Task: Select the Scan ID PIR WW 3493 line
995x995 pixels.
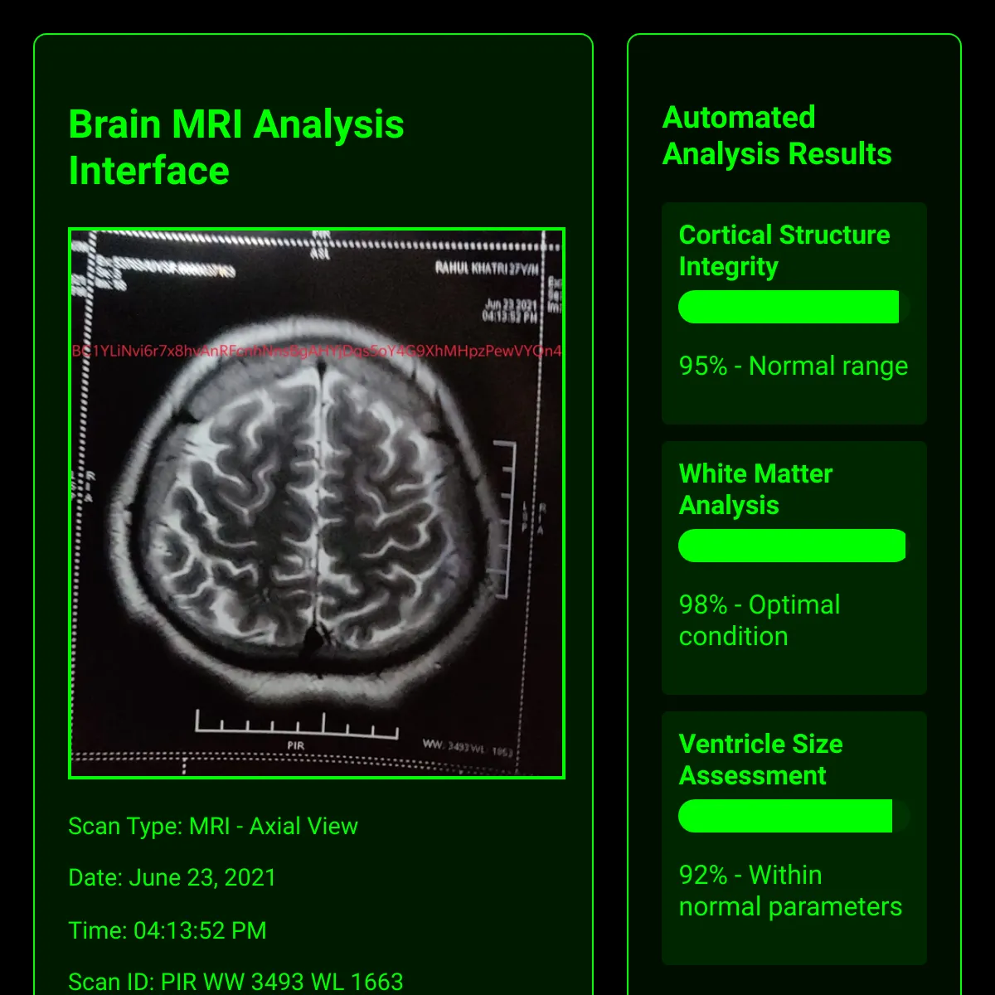Action: pos(235,982)
